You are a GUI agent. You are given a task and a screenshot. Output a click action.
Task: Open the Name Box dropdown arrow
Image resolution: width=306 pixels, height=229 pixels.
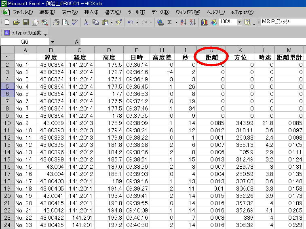pos(53,42)
